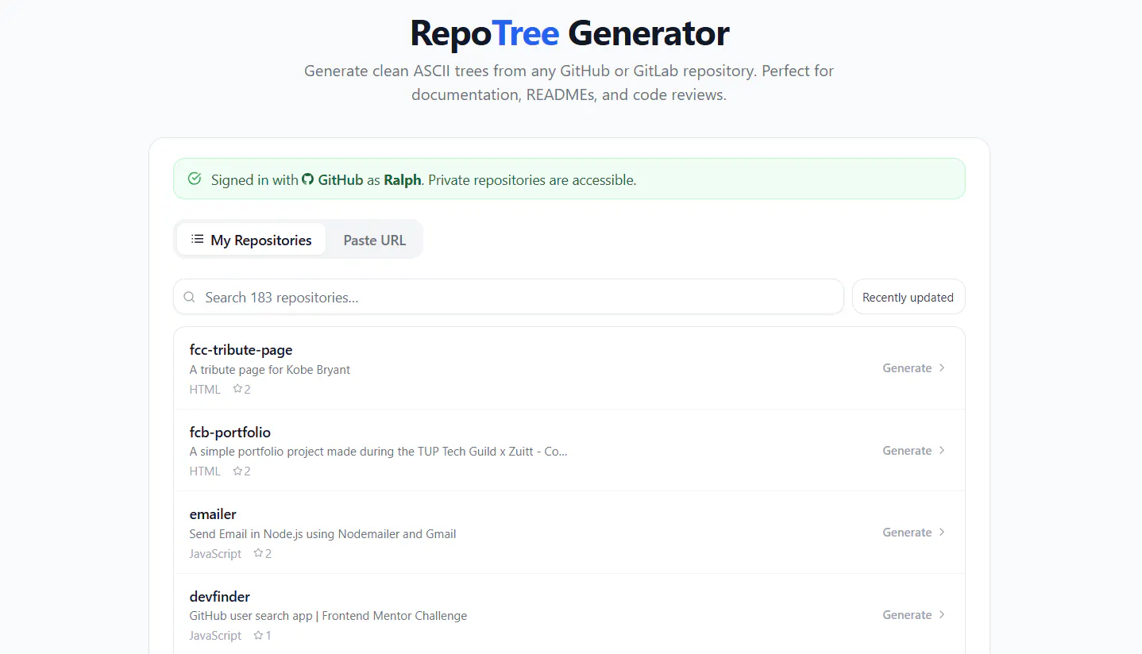Focus the Search 183 repositories field
The height and width of the screenshot is (654, 1142).
[508, 297]
